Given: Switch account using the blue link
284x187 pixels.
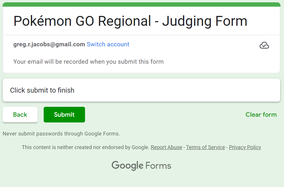Looking at the screenshot, I should 108,44.
